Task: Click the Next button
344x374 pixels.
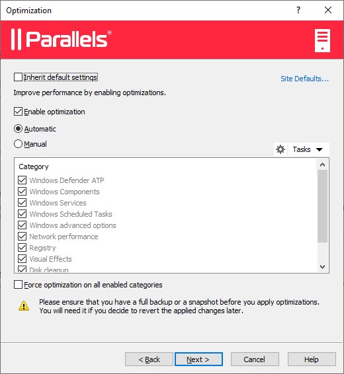Action: click(x=198, y=359)
